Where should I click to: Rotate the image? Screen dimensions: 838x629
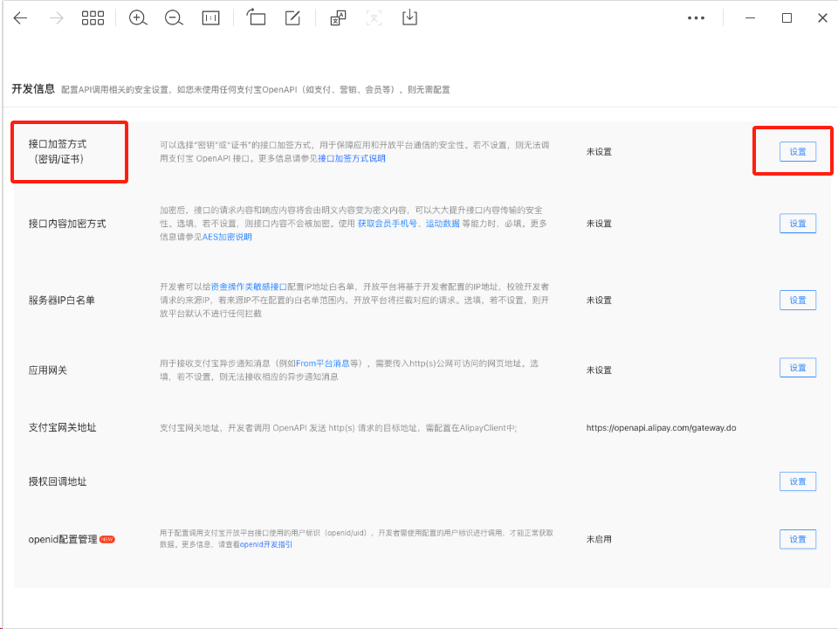(x=256, y=18)
